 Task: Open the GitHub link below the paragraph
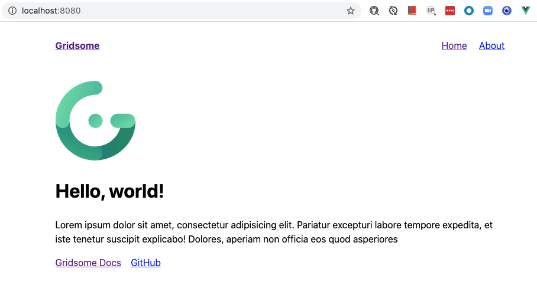point(145,263)
